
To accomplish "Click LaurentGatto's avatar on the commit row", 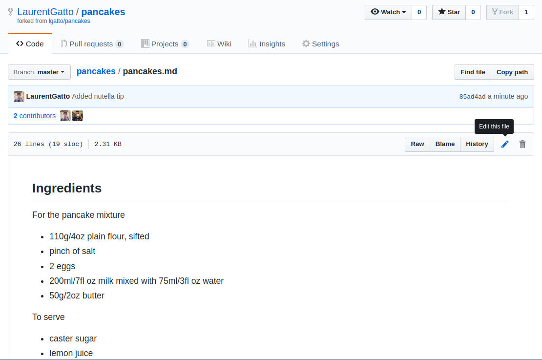I will 19,96.
